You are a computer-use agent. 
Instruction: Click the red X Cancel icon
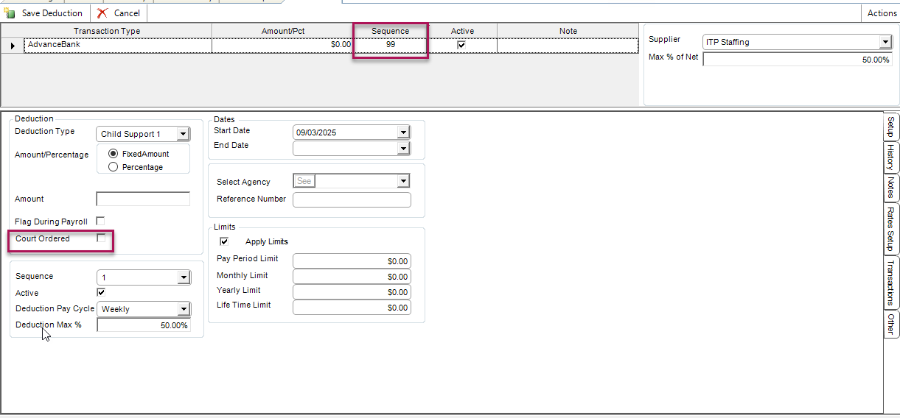click(102, 13)
